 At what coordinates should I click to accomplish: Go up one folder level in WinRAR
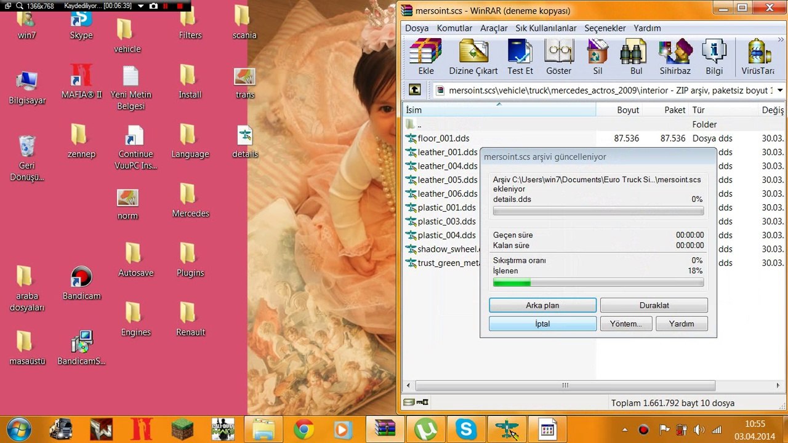(415, 90)
